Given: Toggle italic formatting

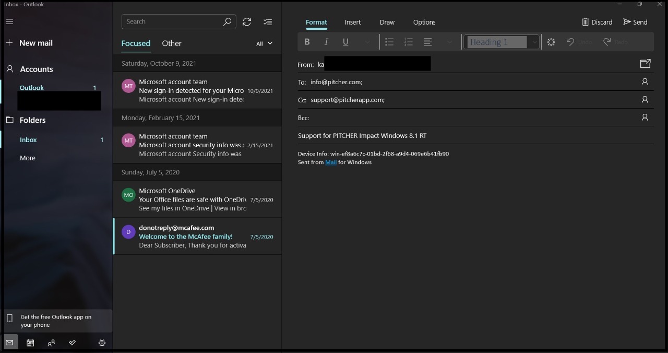Looking at the screenshot, I should (326, 42).
